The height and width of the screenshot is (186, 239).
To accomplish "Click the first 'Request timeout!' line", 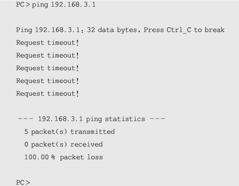I will [x=47, y=43].
